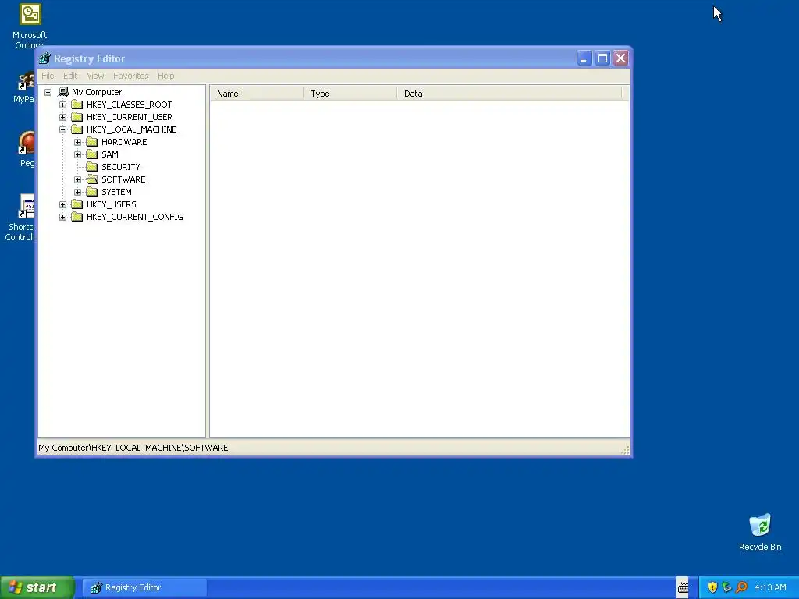This screenshot has height=599, width=799.
Task: Click the on-screen keyboard taskbar icon
Action: 683,587
